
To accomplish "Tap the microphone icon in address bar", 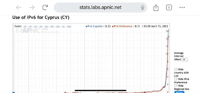I will [142, 8].
